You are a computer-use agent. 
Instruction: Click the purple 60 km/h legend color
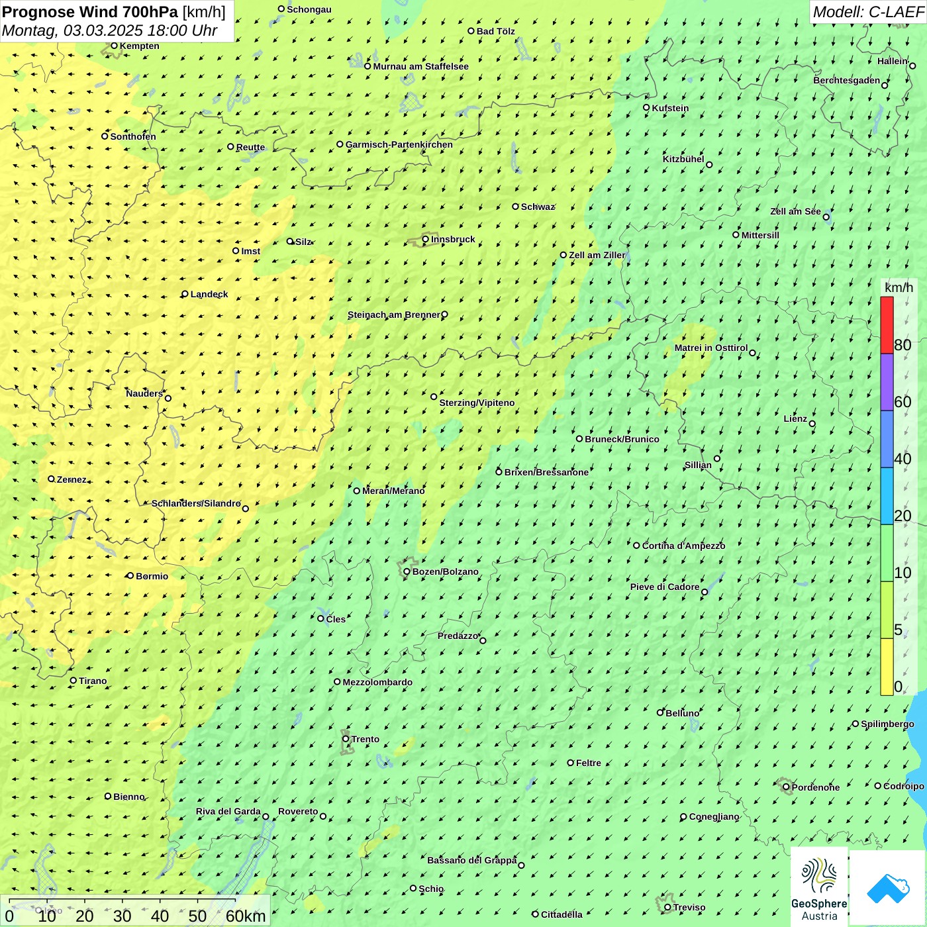pyautogui.click(x=887, y=383)
